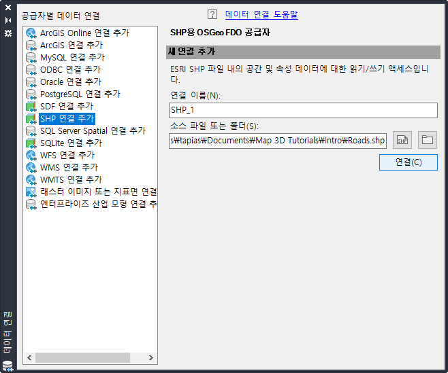Click the SQLite connection file icon
448x373 pixels.
click(31, 143)
